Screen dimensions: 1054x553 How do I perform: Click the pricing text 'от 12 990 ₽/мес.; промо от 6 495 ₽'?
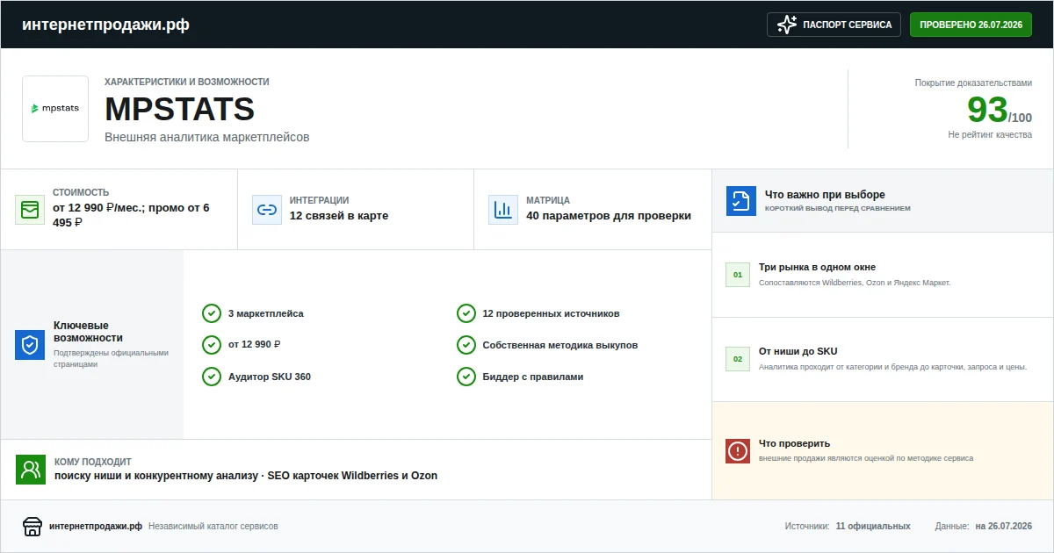[132, 215]
